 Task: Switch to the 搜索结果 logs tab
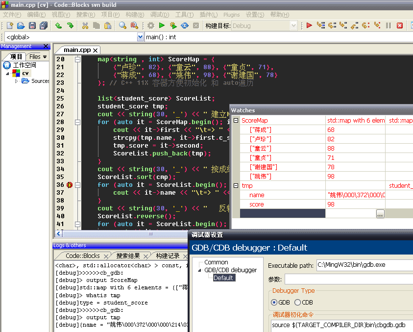point(128,256)
